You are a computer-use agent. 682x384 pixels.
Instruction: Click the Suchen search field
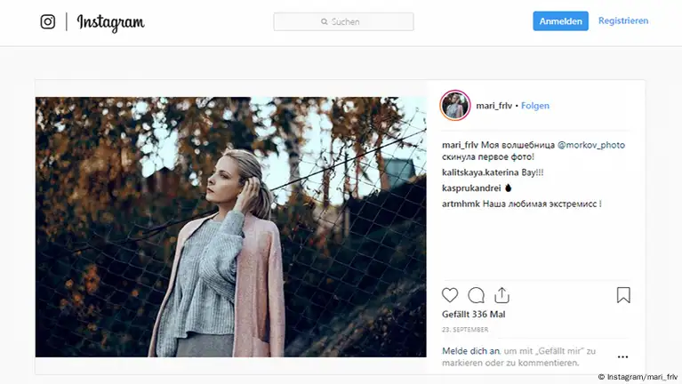344,22
